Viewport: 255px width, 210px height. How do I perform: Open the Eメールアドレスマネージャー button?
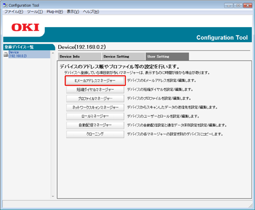95,81
